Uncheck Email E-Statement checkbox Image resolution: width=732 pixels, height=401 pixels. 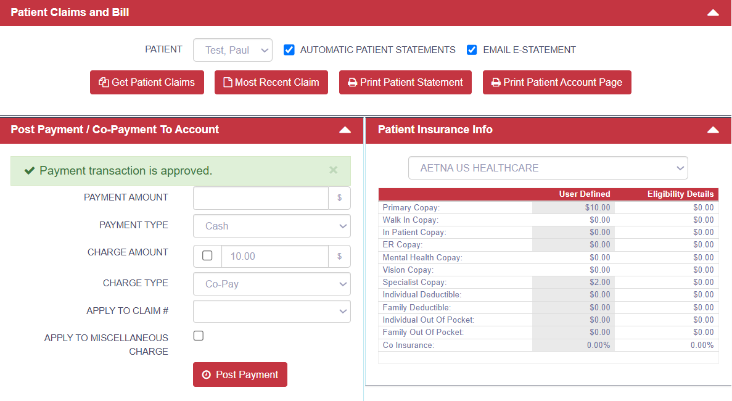[472, 50]
